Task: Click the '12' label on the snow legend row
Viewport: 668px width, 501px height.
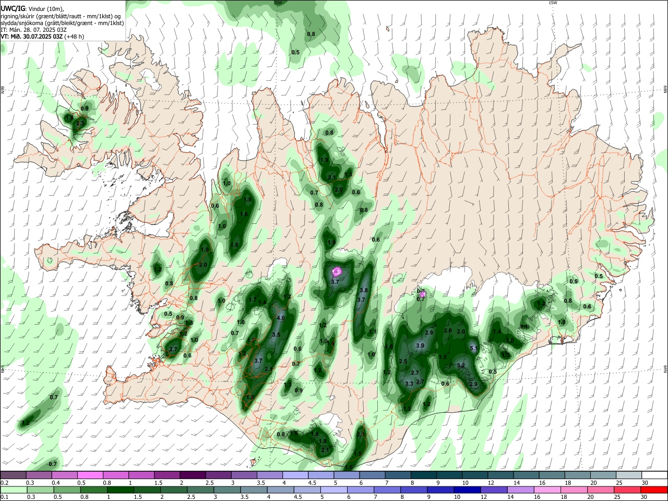Action: tap(490, 483)
